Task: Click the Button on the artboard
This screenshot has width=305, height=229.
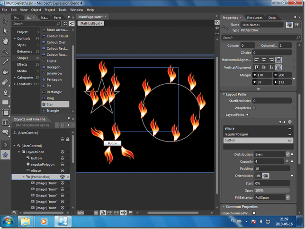Action: 112,143
